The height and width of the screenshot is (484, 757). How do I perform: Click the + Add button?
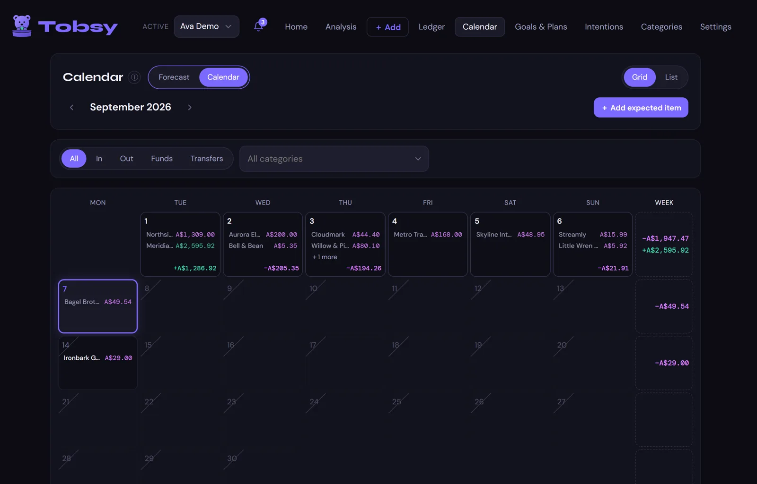(387, 27)
